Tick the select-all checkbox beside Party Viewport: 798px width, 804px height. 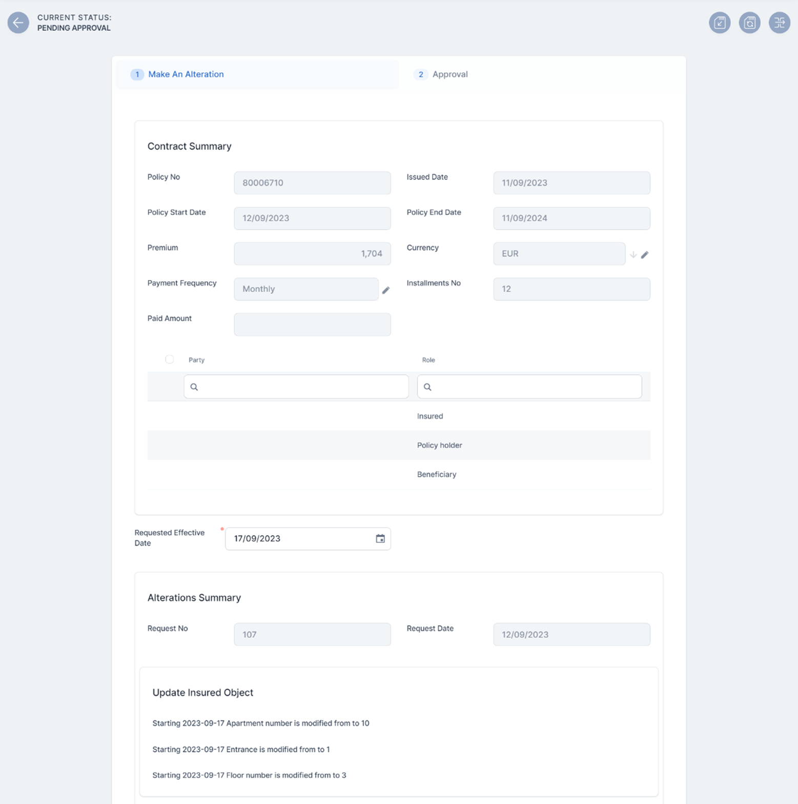(169, 359)
